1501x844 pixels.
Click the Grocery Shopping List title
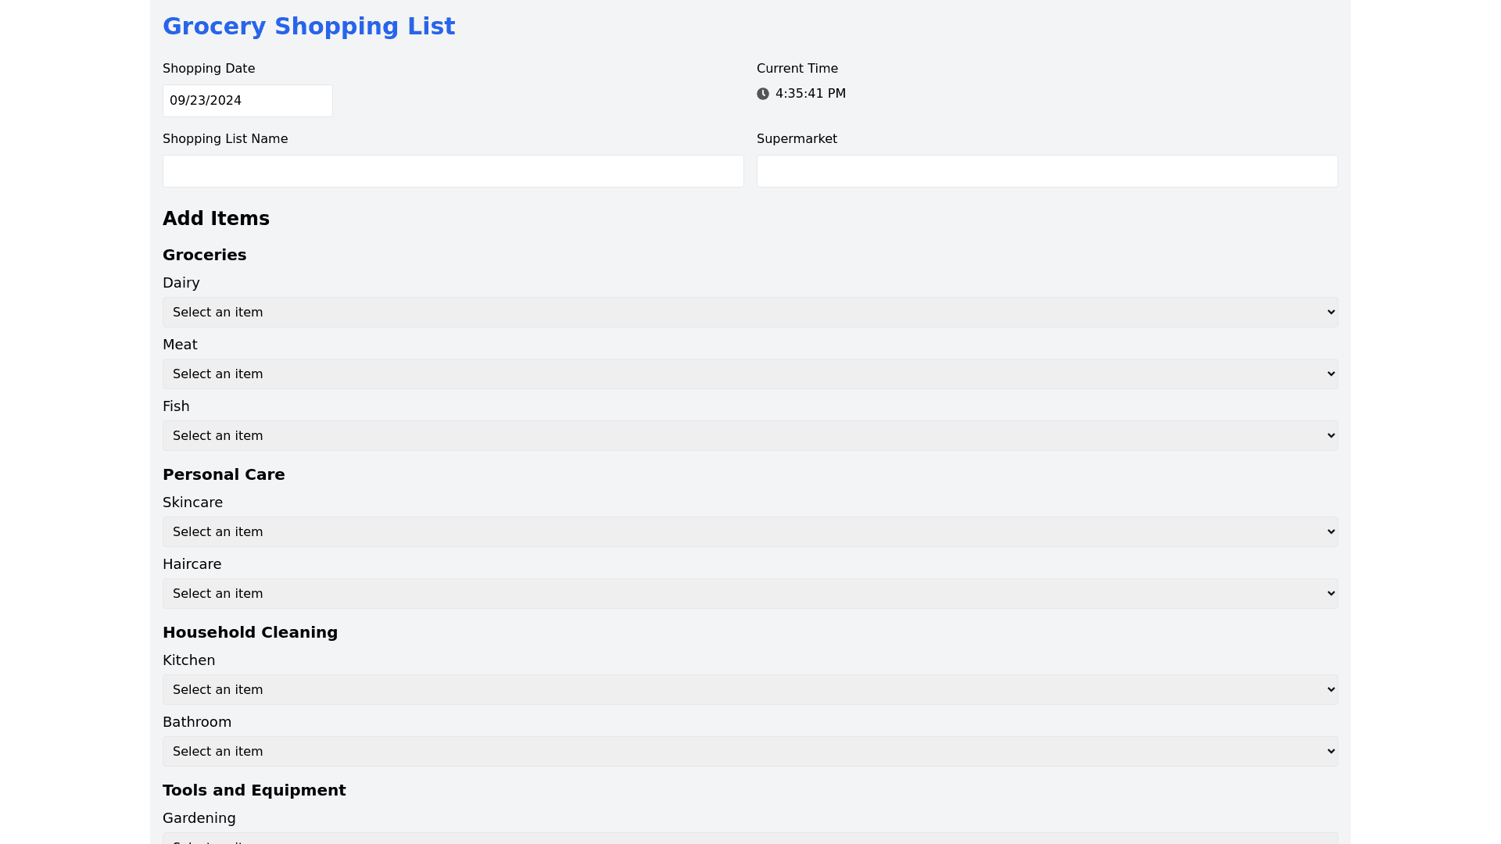point(309,27)
